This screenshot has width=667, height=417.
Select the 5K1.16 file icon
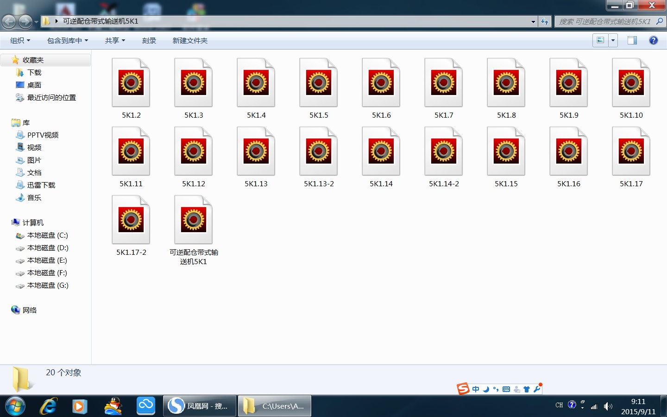(x=569, y=152)
